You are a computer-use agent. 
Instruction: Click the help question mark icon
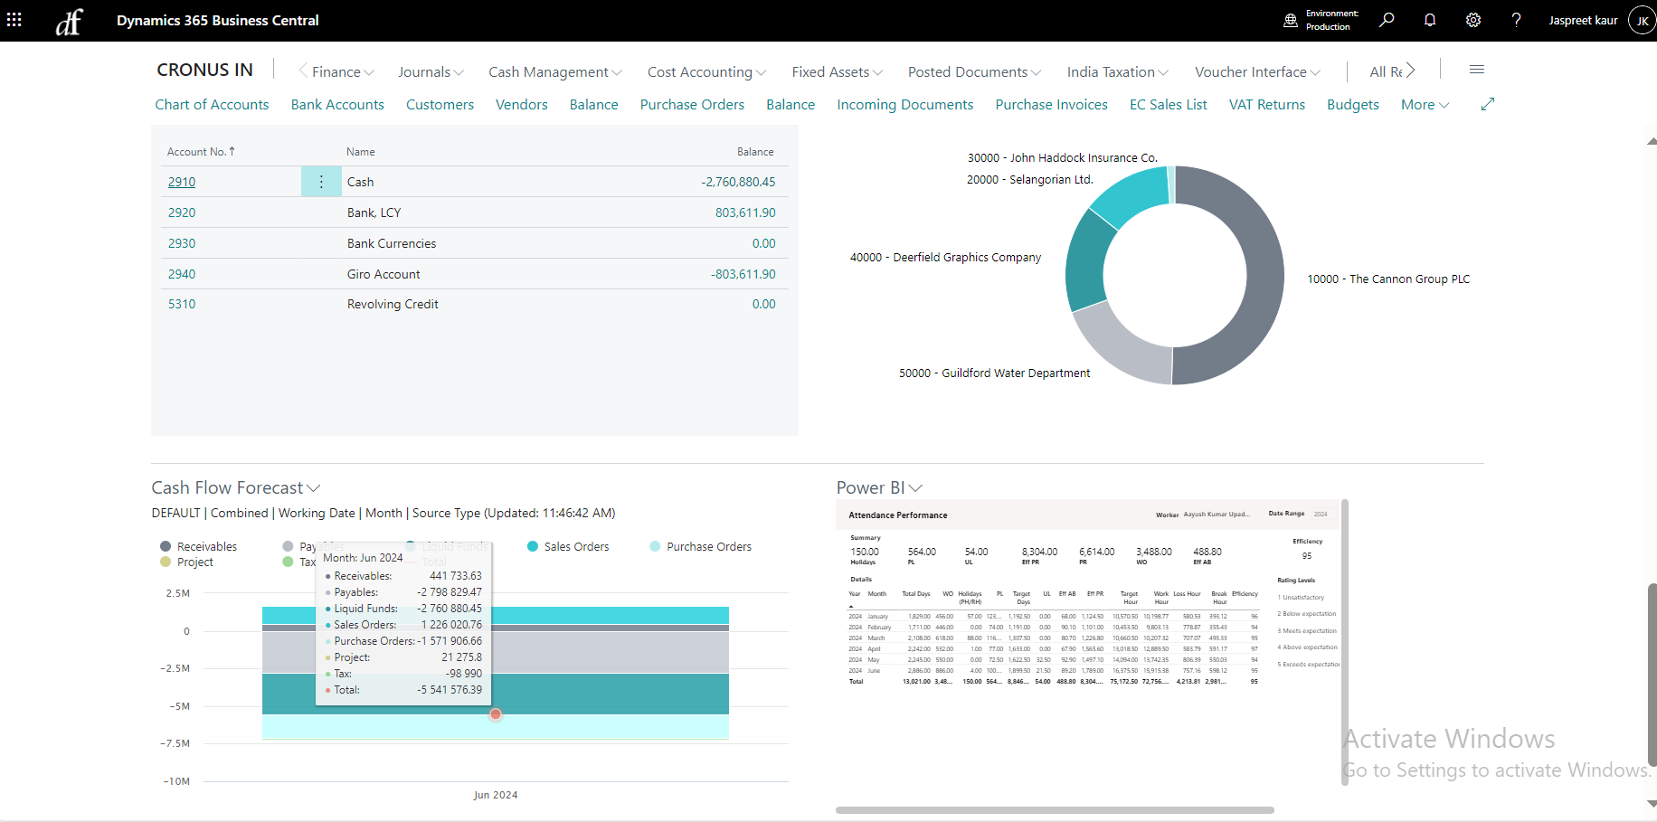1517,20
